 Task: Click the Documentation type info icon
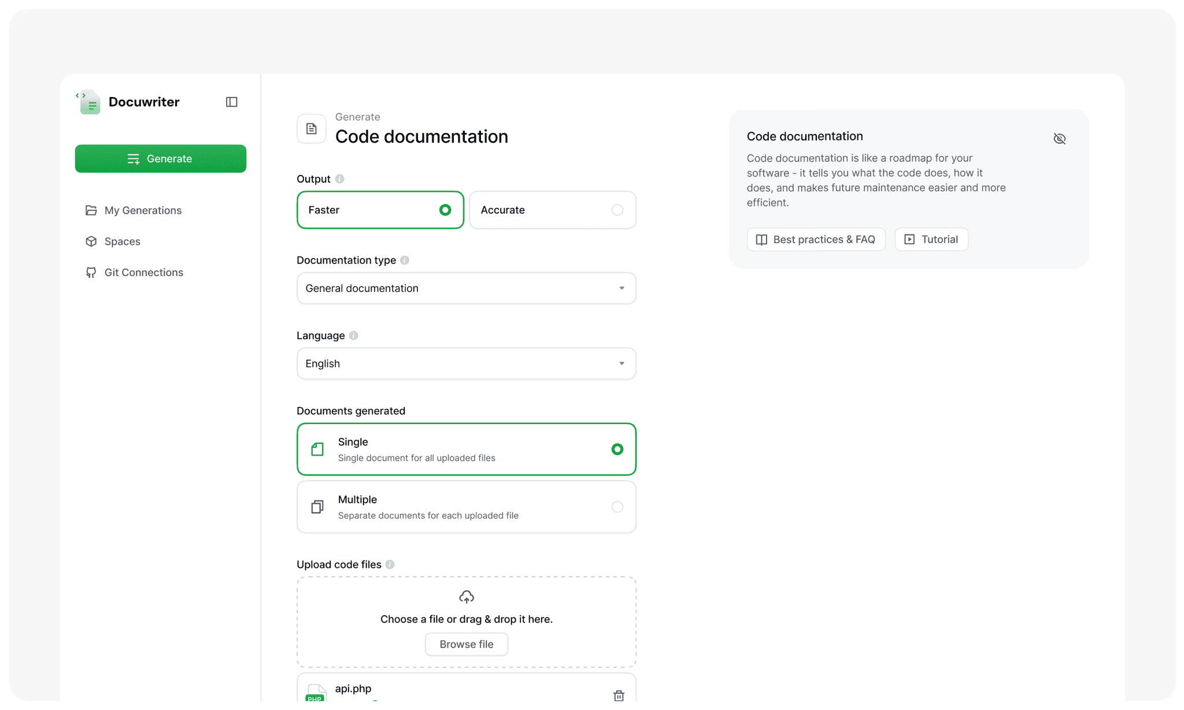pyautogui.click(x=405, y=261)
